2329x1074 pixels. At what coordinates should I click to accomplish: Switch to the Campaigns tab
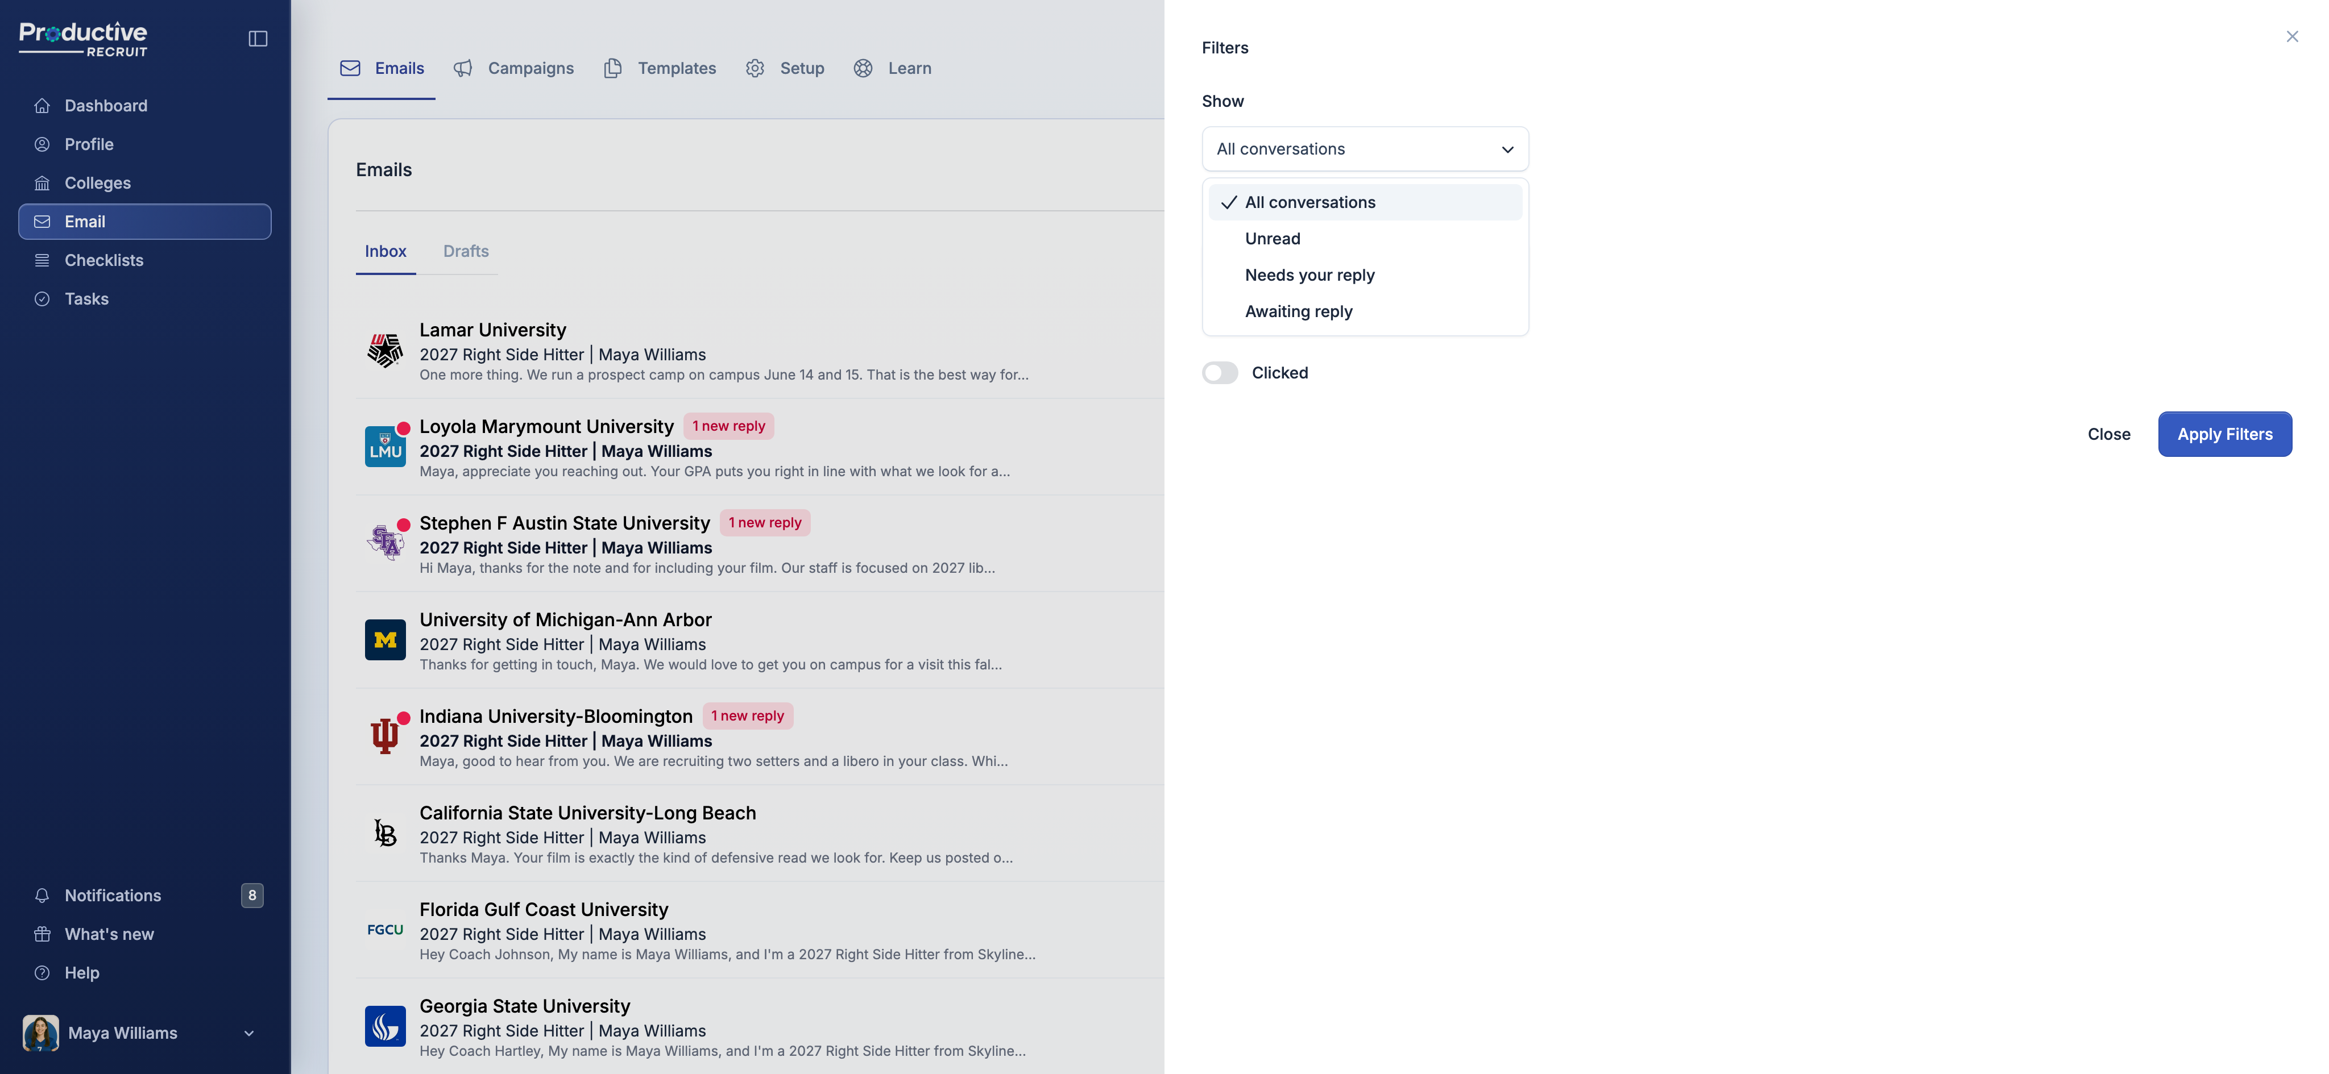513,69
